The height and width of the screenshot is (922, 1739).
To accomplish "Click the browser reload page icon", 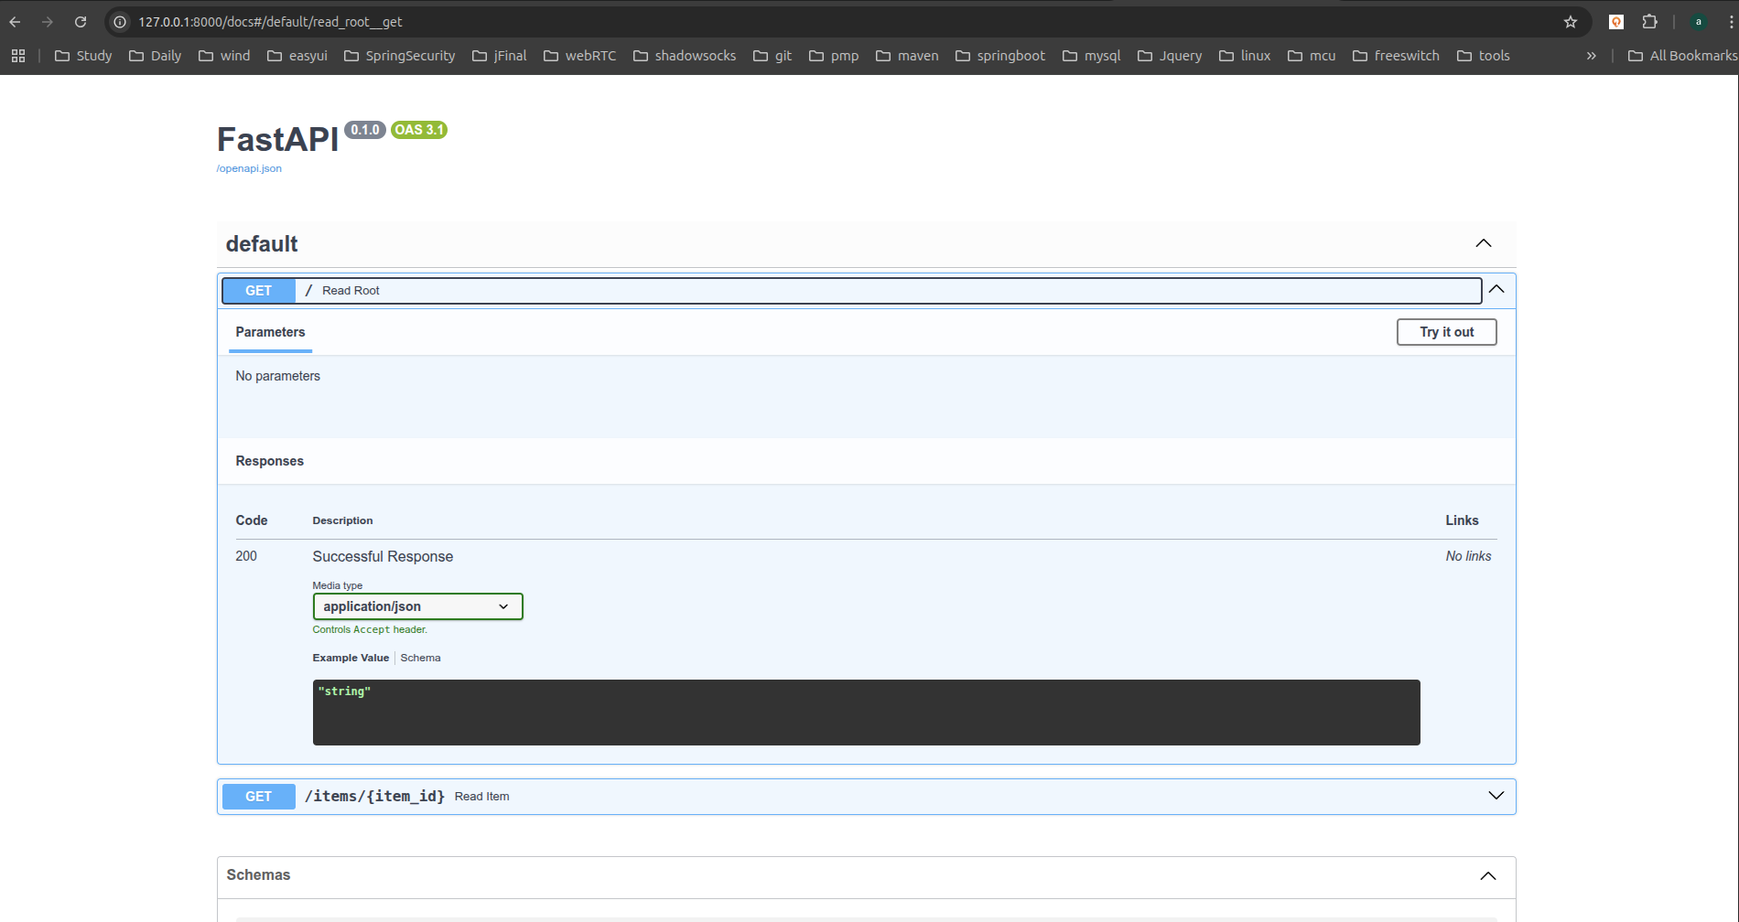I will click(x=81, y=22).
